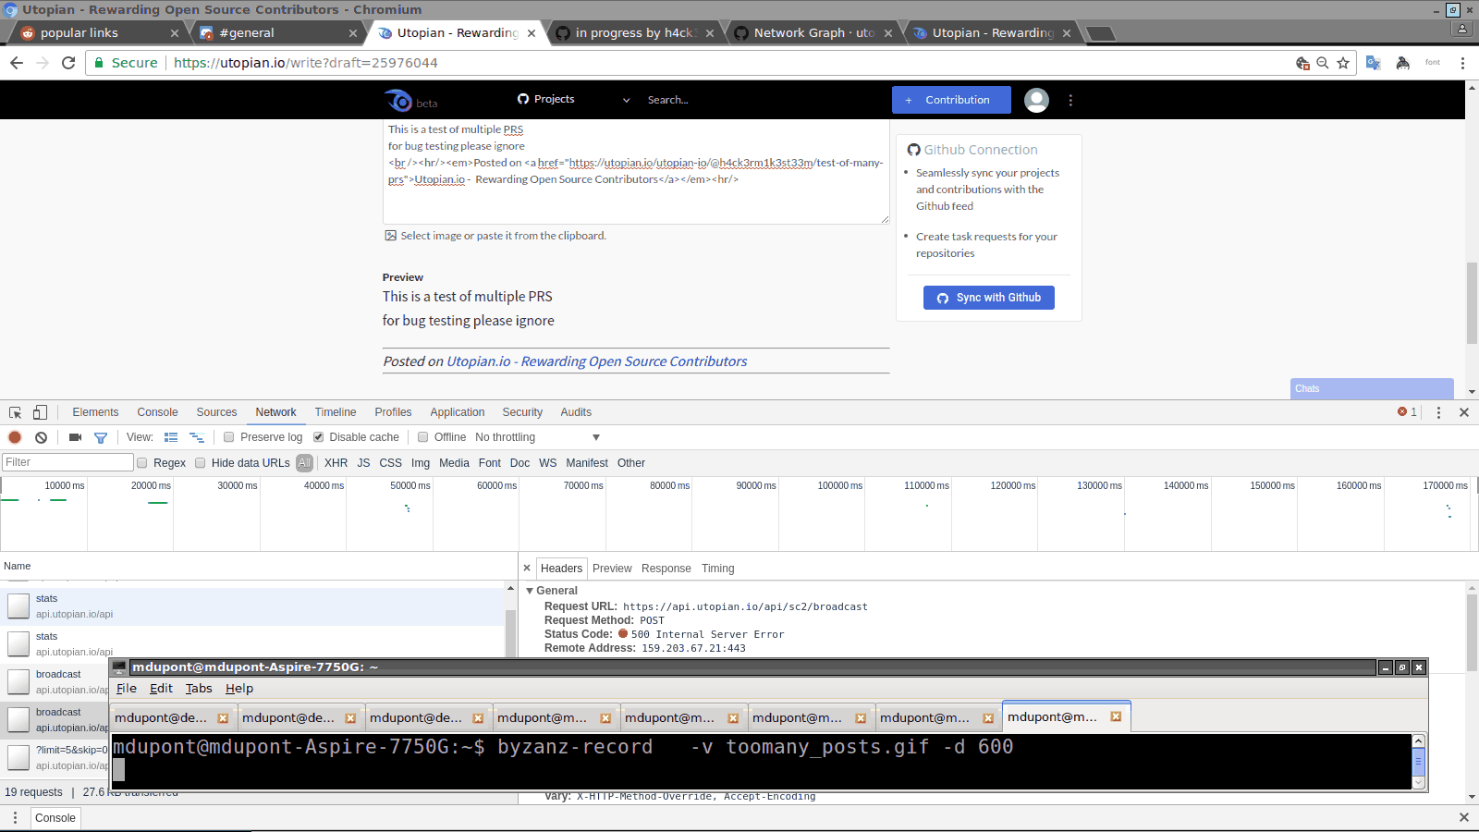
Task: Open DevTools three-dot customize menu
Action: point(1438,412)
